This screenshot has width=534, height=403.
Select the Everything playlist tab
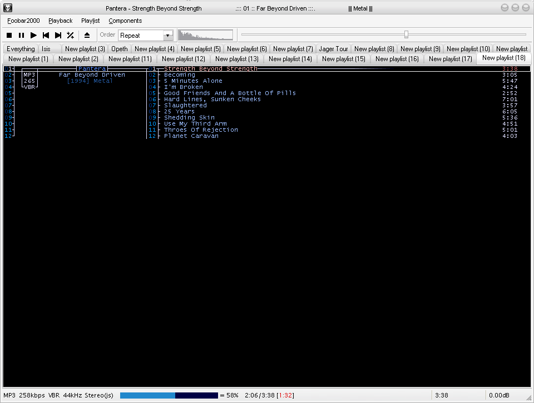pos(21,49)
